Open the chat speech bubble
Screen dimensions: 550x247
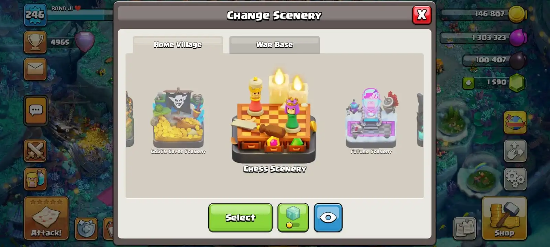tap(36, 110)
